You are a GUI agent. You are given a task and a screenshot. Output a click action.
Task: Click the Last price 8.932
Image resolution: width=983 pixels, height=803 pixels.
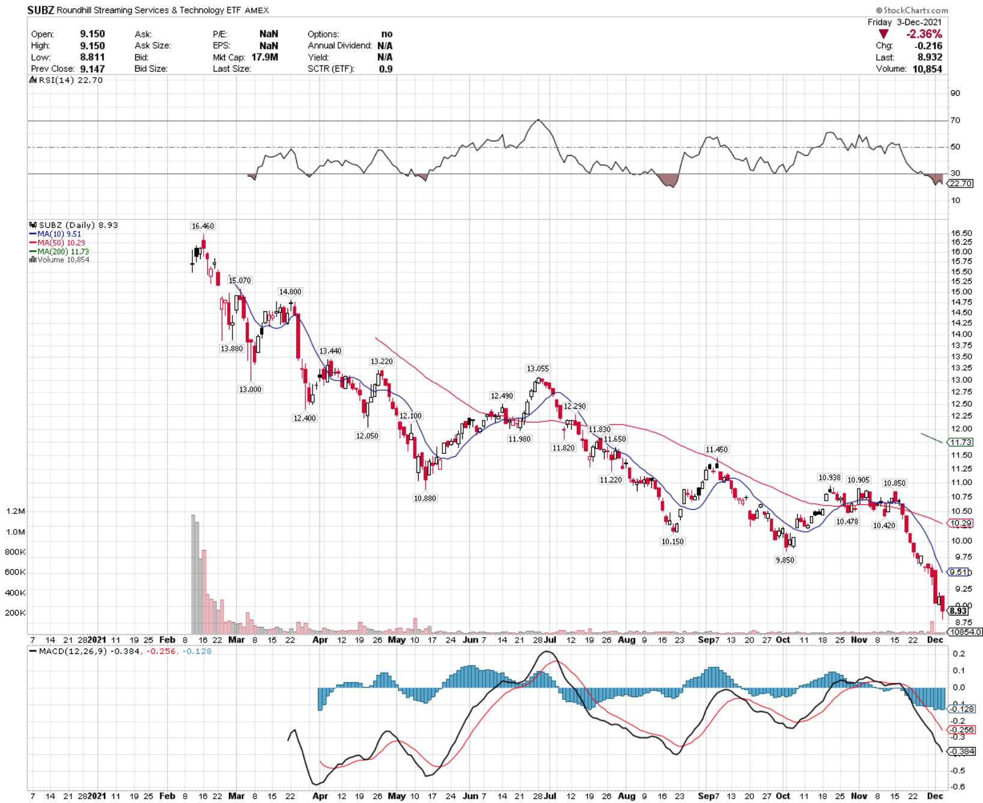click(x=930, y=57)
